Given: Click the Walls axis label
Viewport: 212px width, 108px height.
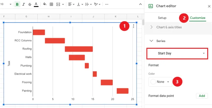Looking at the screenshot, I should [28, 57].
